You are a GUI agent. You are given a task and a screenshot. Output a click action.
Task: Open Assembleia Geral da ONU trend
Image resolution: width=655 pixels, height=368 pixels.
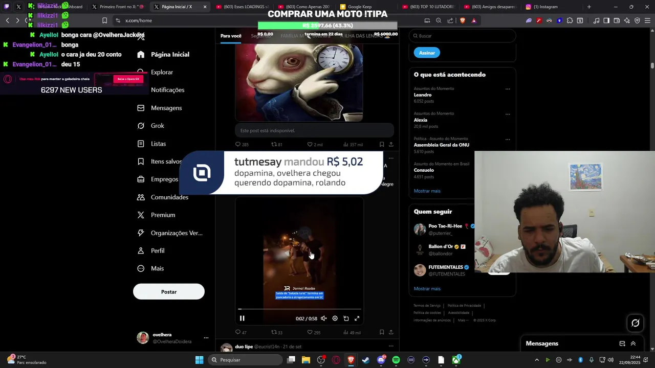[442, 145]
